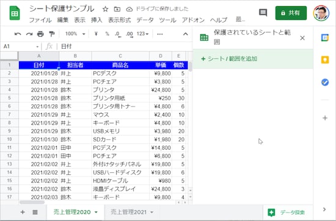
Task: Open the 売上管理2020 tab dropdown arrow
Action: pyautogui.click(x=96, y=212)
